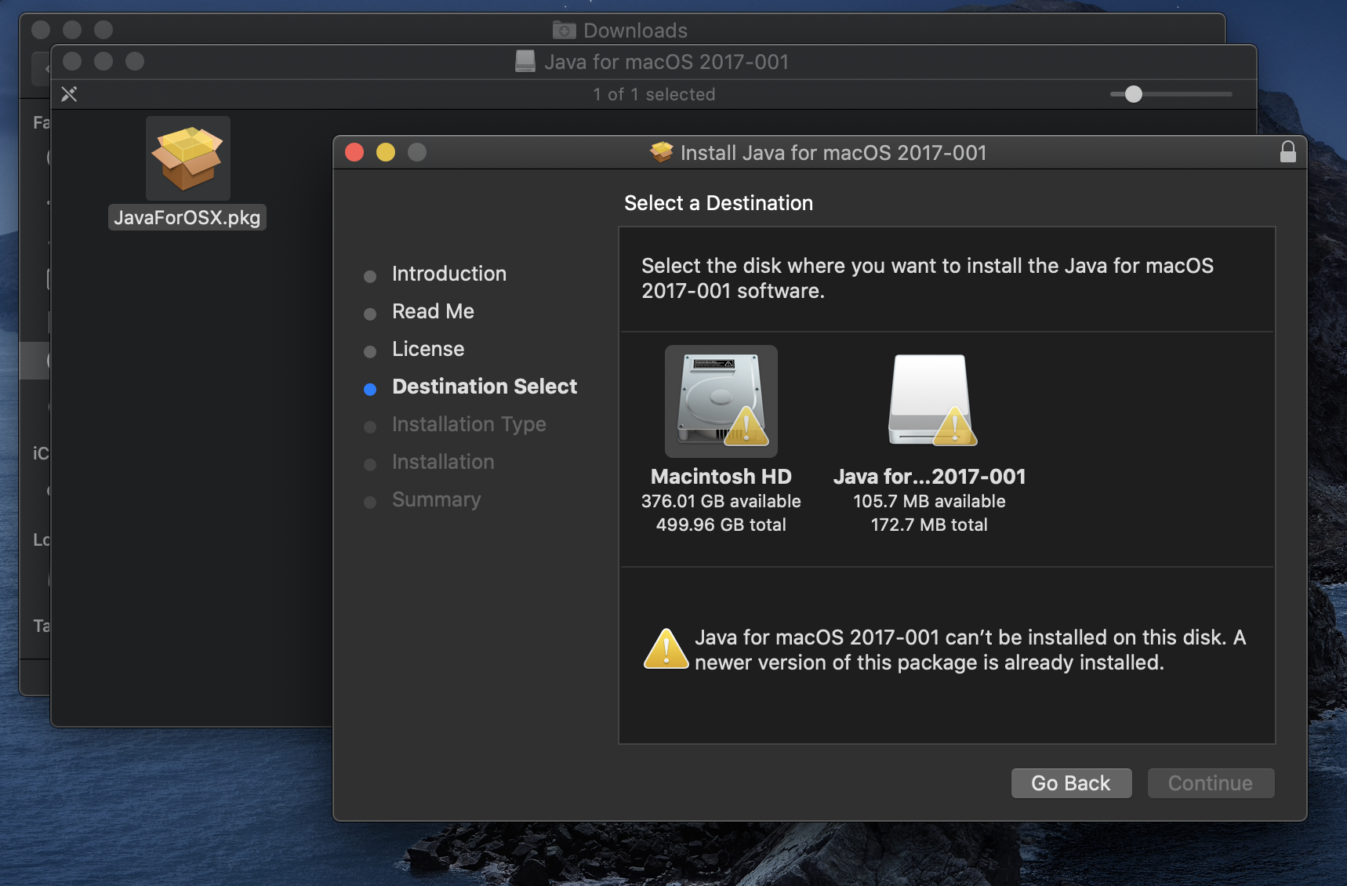Click the warning triangle icon beside error message
The width and height of the screenshot is (1347, 886).
click(x=666, y=649)
